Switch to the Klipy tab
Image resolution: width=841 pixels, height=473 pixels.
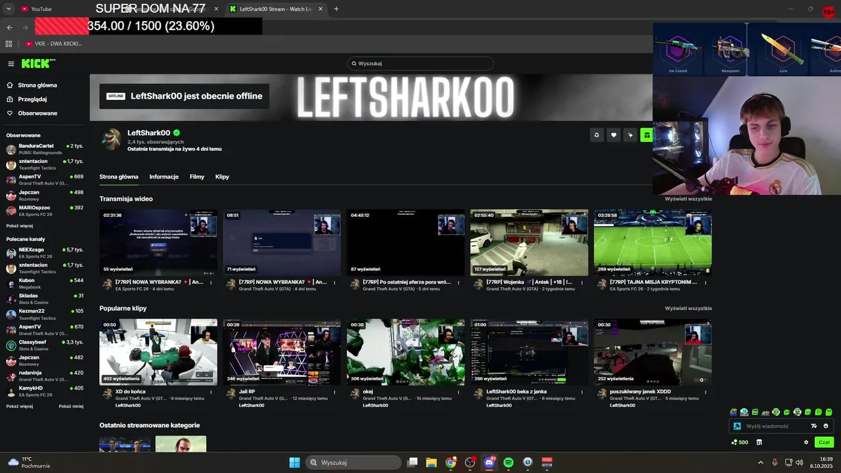point(222,177)
